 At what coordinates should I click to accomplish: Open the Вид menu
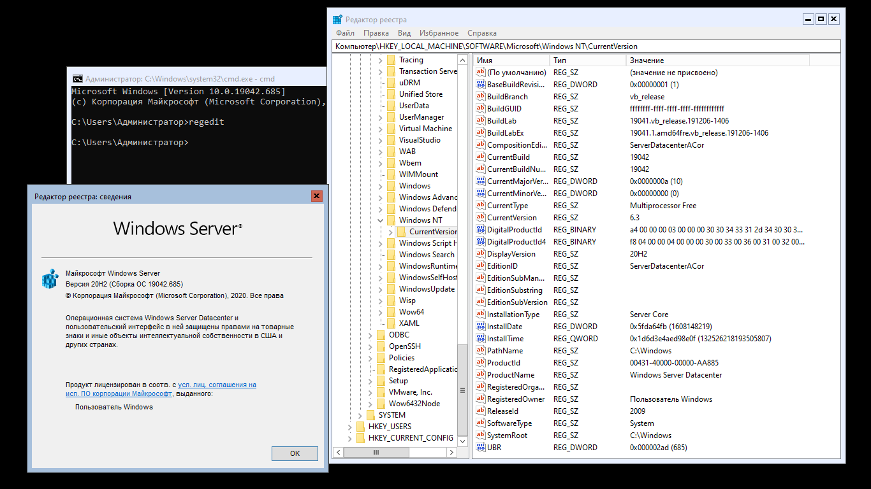coord(404,33)
